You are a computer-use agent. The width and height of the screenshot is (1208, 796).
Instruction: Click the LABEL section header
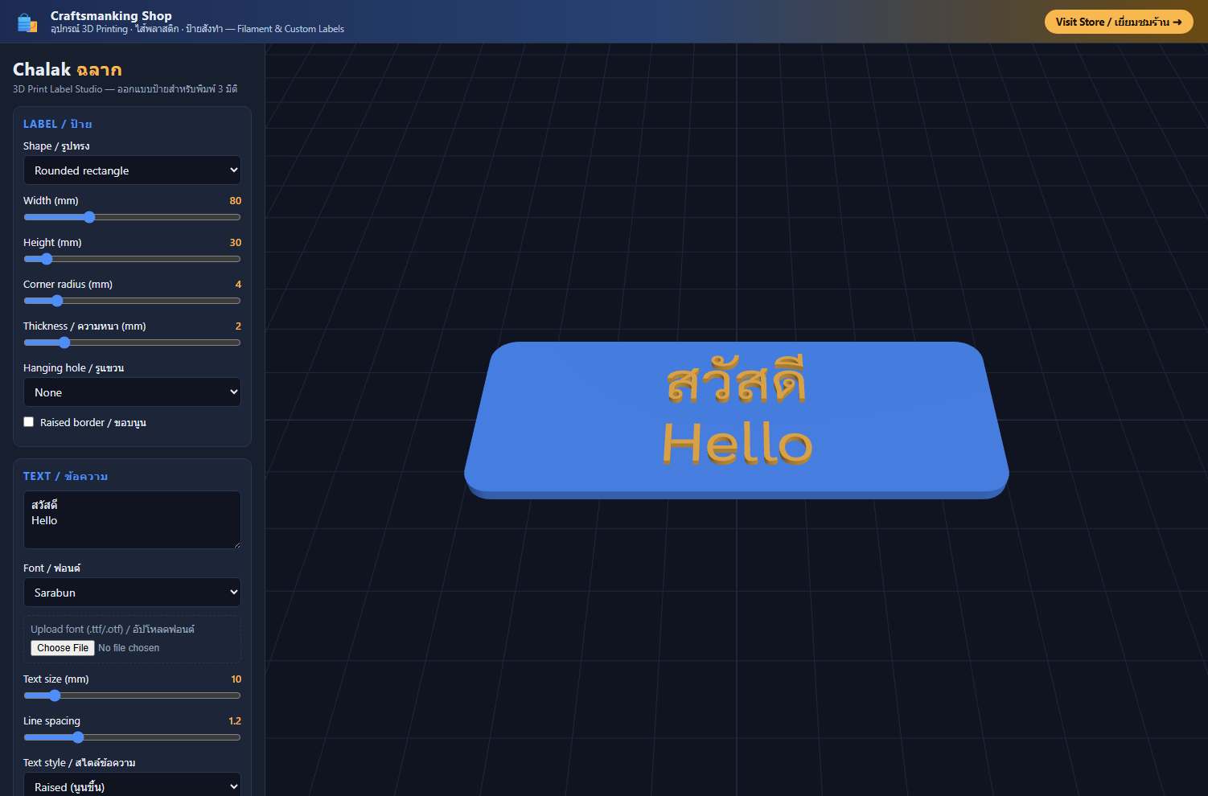coord(58,124)
